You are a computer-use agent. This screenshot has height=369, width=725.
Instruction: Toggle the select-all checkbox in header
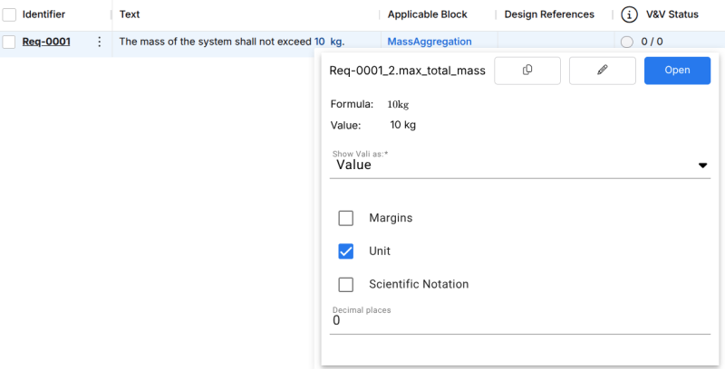pyautogui.click(x=9, y=14)
